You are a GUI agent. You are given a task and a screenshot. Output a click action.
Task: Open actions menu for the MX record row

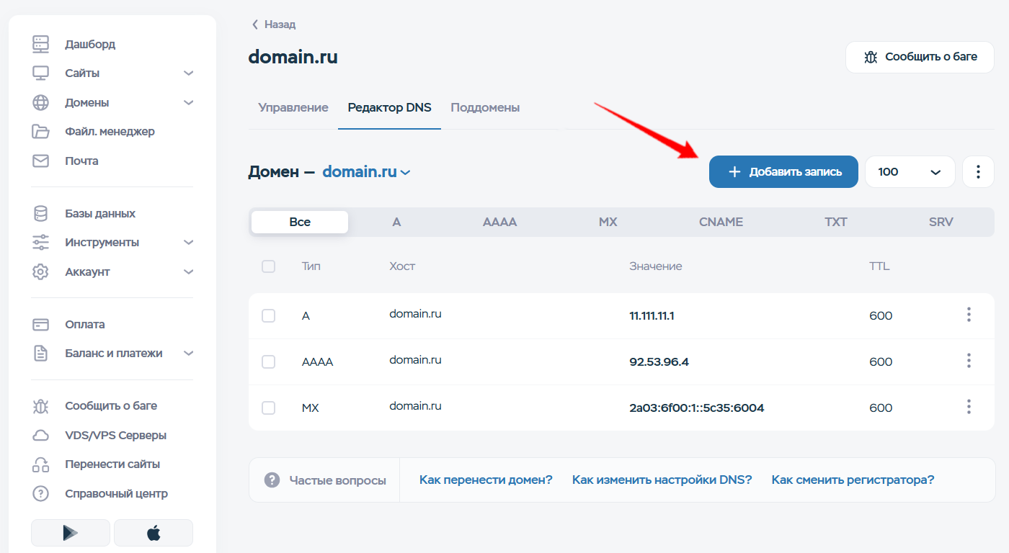pos(969,407)
